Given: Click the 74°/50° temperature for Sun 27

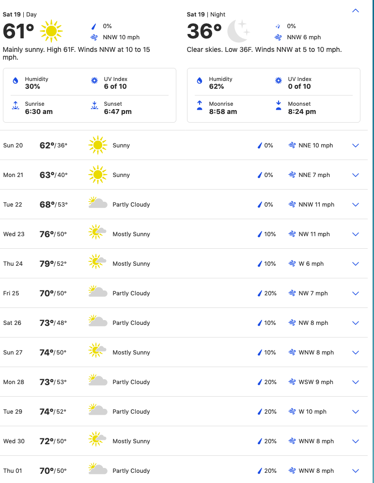Looking at the screenshot, I should [53, 353].
